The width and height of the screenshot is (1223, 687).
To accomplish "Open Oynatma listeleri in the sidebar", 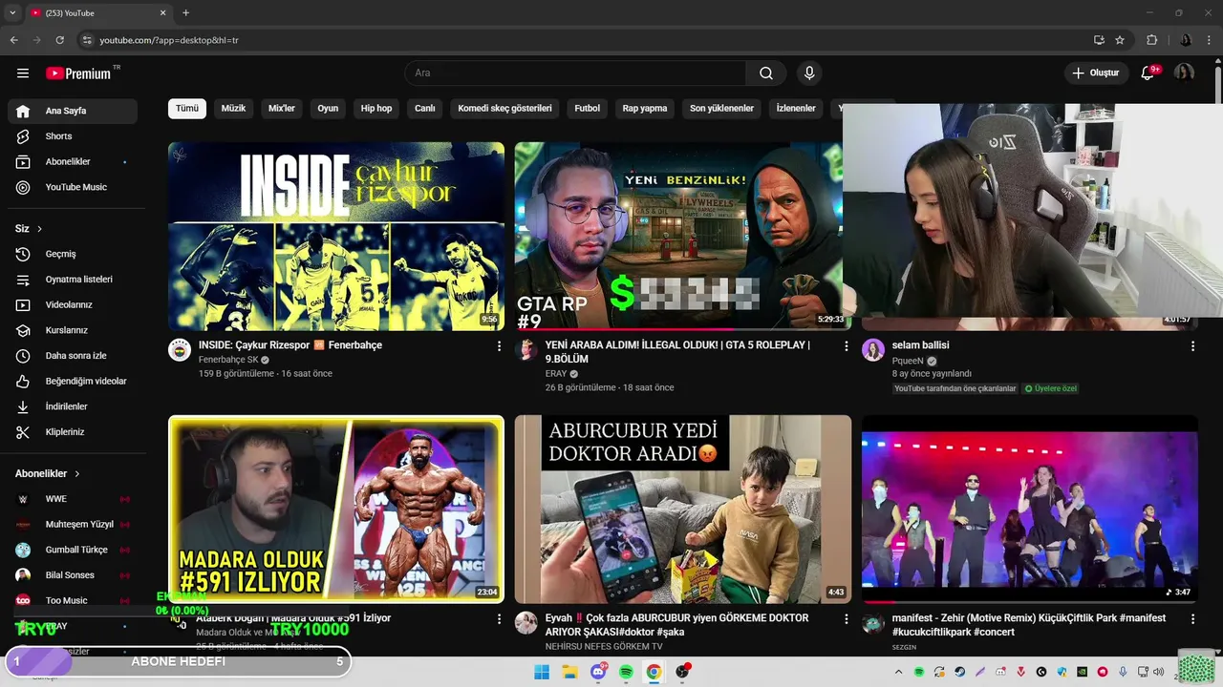I will pos(73,280).
